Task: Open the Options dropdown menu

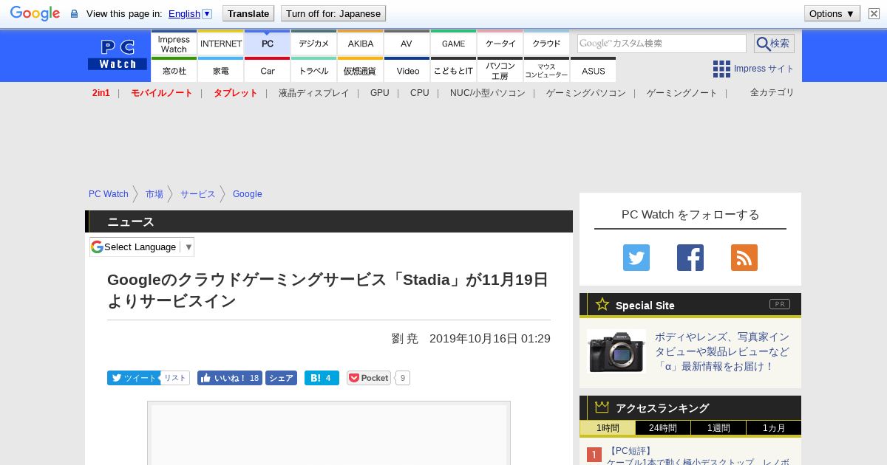Action: [x=832, y=13]
